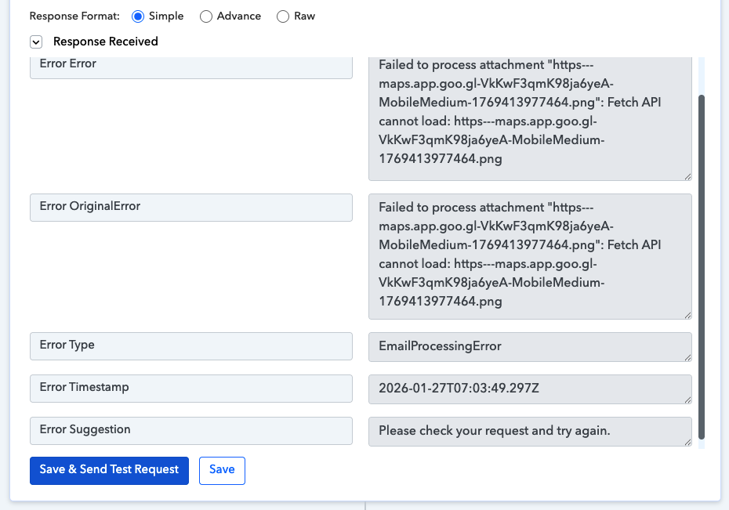Click the response panel vertical scrollbar thumb
This screenshot has width=729, height=510.
702,266
